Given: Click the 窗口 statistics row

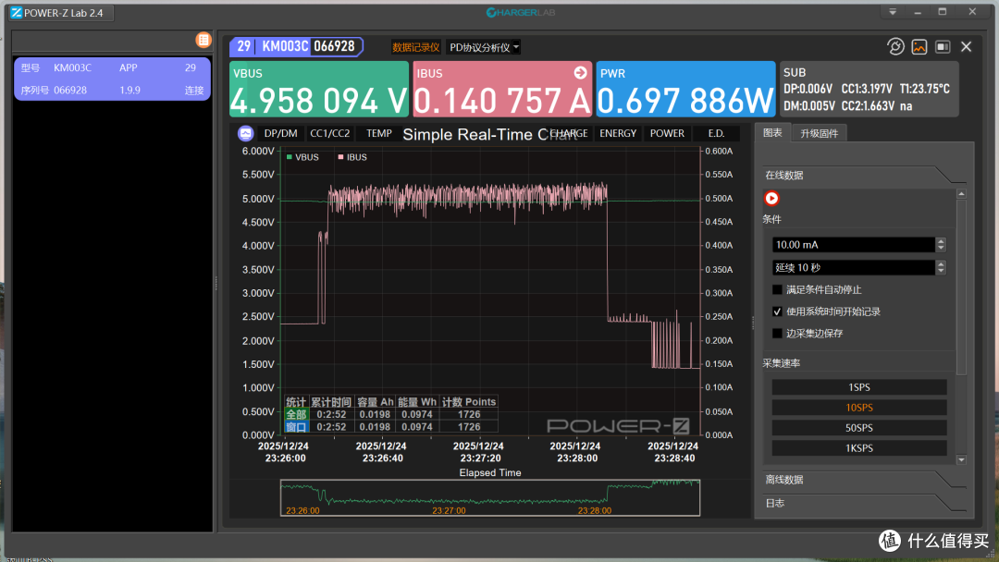Looking at the screenshot, I should click(391, 427).
